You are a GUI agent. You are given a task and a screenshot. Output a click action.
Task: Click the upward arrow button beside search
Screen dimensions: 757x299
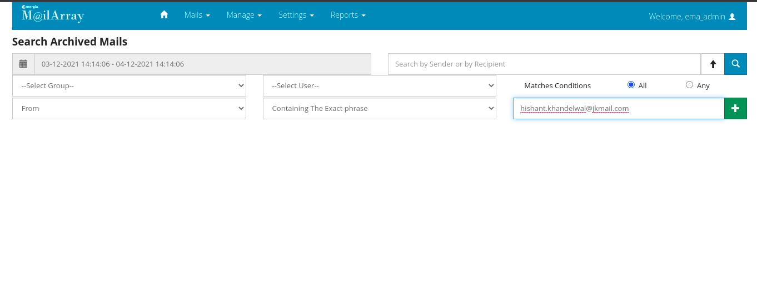tap(713, 64)
